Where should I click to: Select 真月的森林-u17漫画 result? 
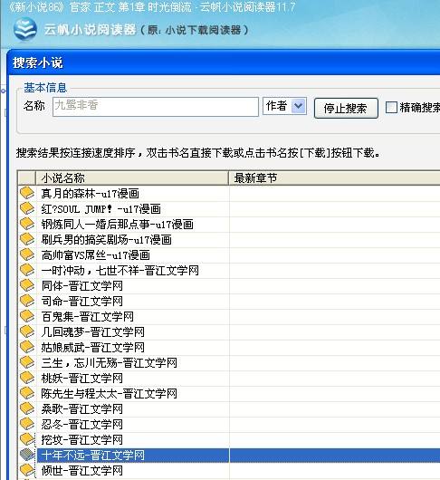point(90,194)
